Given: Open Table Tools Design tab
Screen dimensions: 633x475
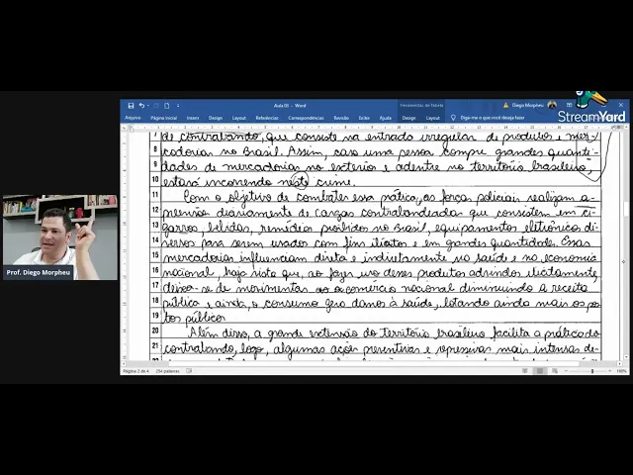Looking at the screenshot, I should coord(408,118).
